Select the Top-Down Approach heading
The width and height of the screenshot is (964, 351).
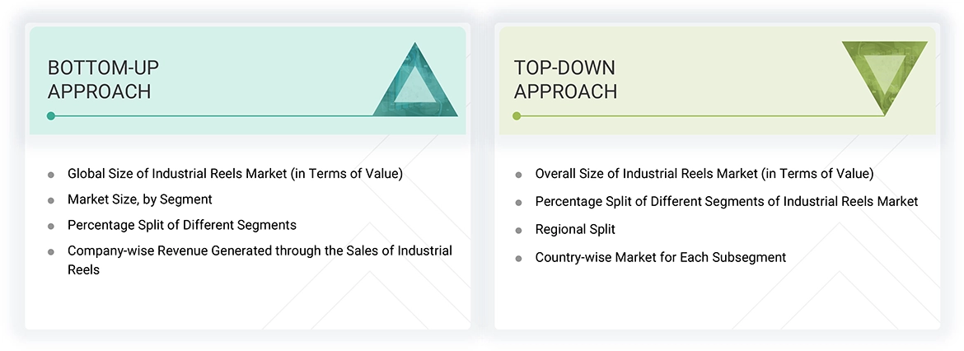[565, 79]
